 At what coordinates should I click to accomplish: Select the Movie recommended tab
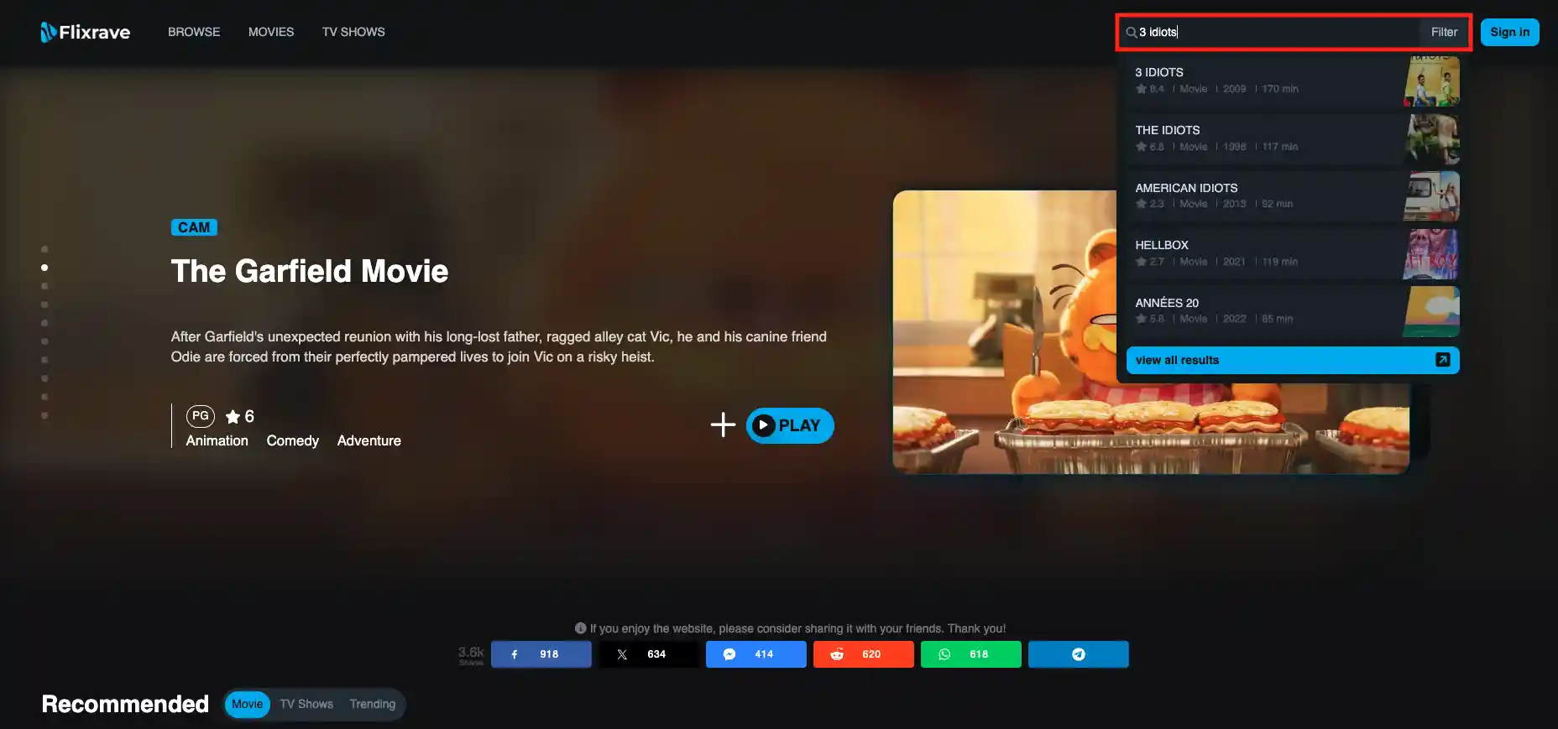click(x=248, y=704)
